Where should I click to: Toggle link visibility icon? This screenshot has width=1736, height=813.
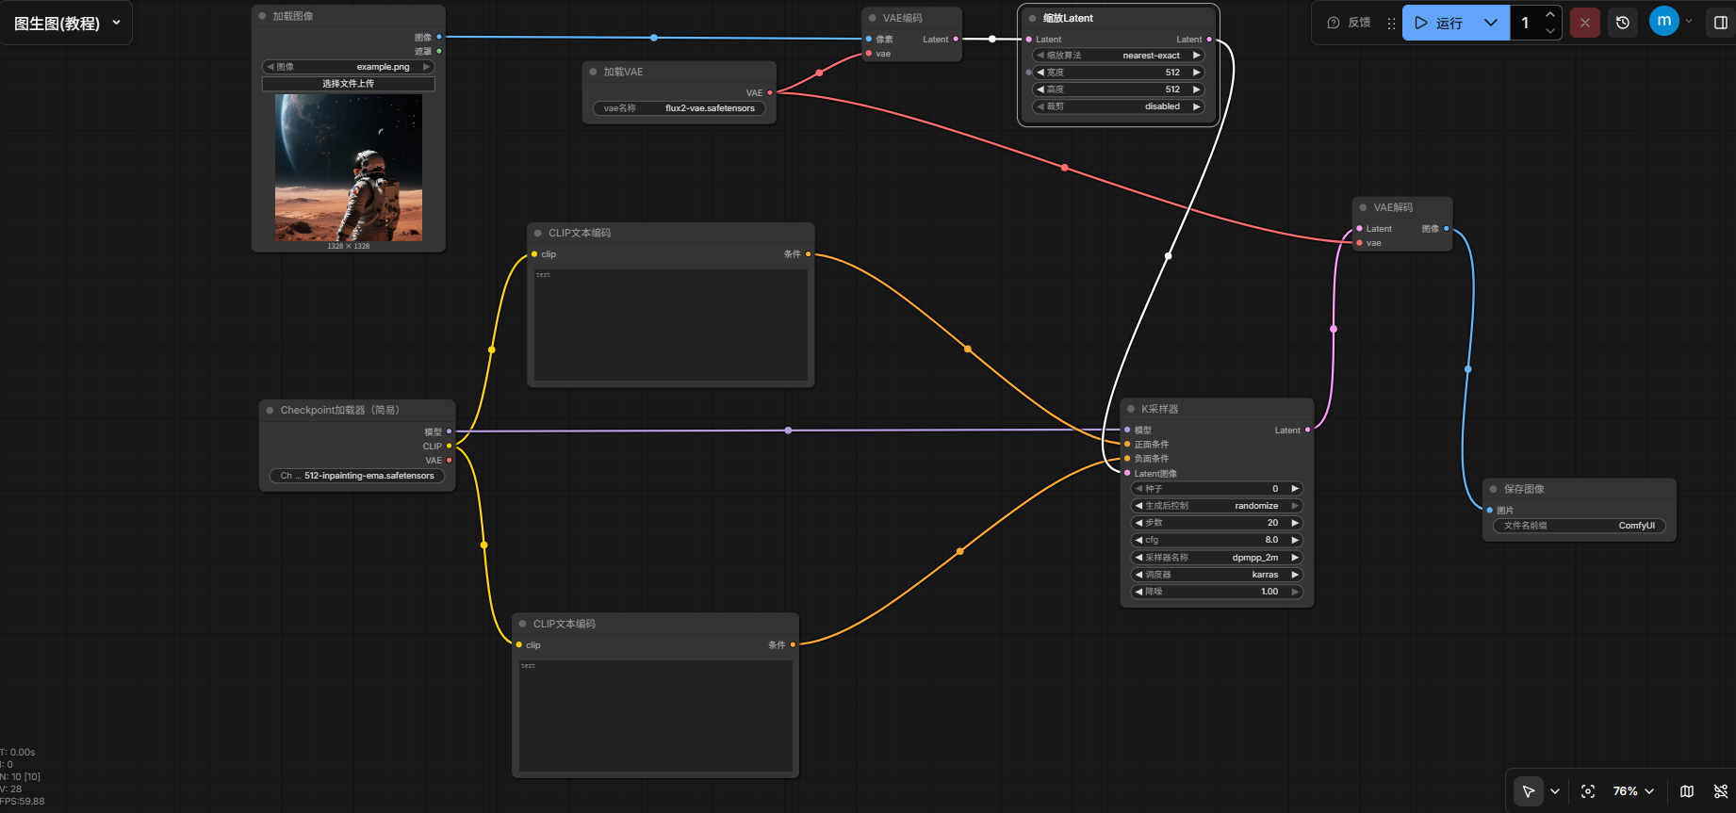click(x=1720, y=791)
